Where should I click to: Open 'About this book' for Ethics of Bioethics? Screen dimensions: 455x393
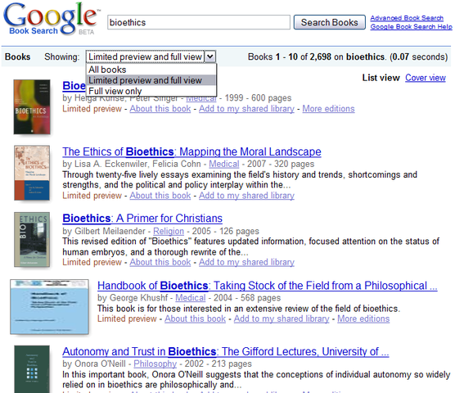coord(160,196)
